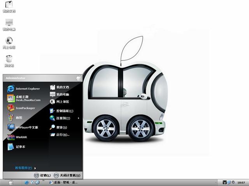The width and height of the screenshot is (249, 186).
Task: Open 控制面板(C) control panel
Action: [x=64, y=111]
